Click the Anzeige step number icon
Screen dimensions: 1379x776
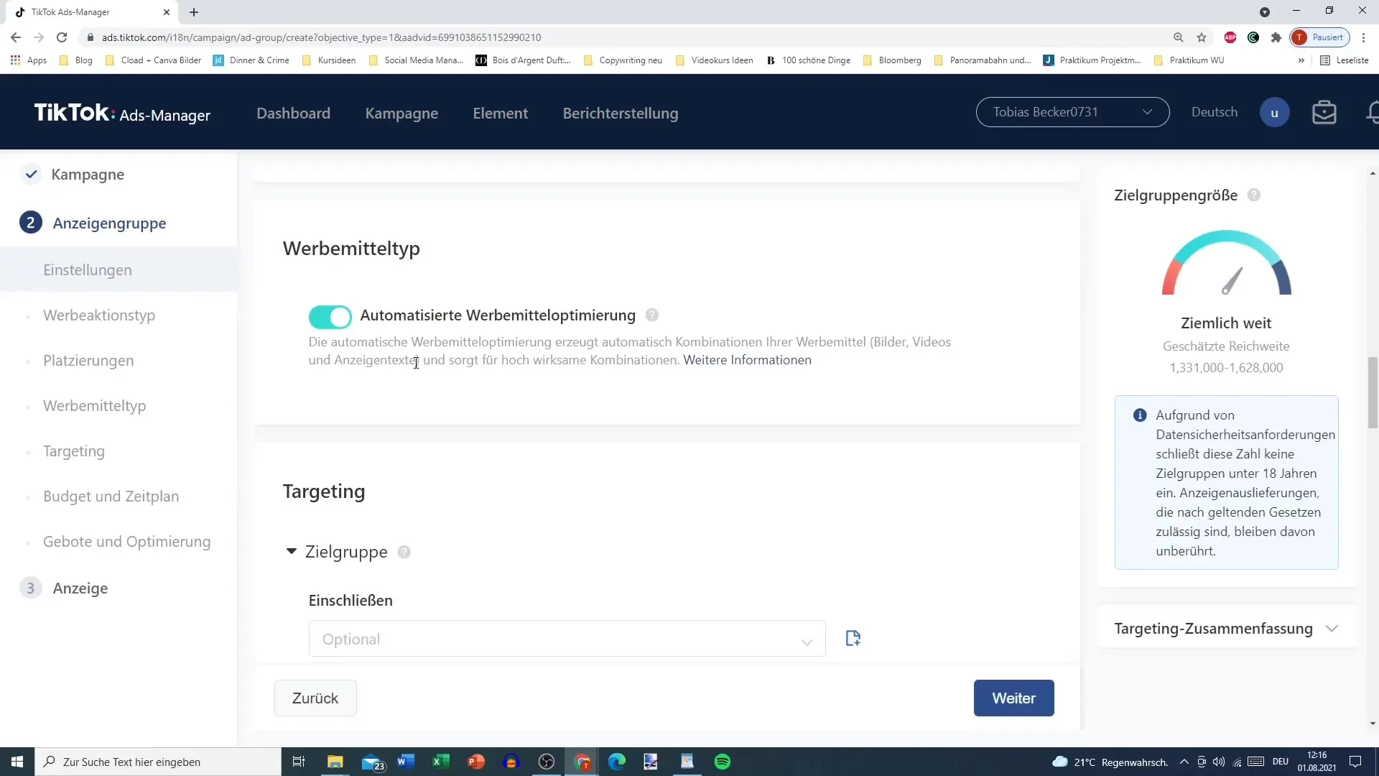(30, 588)
